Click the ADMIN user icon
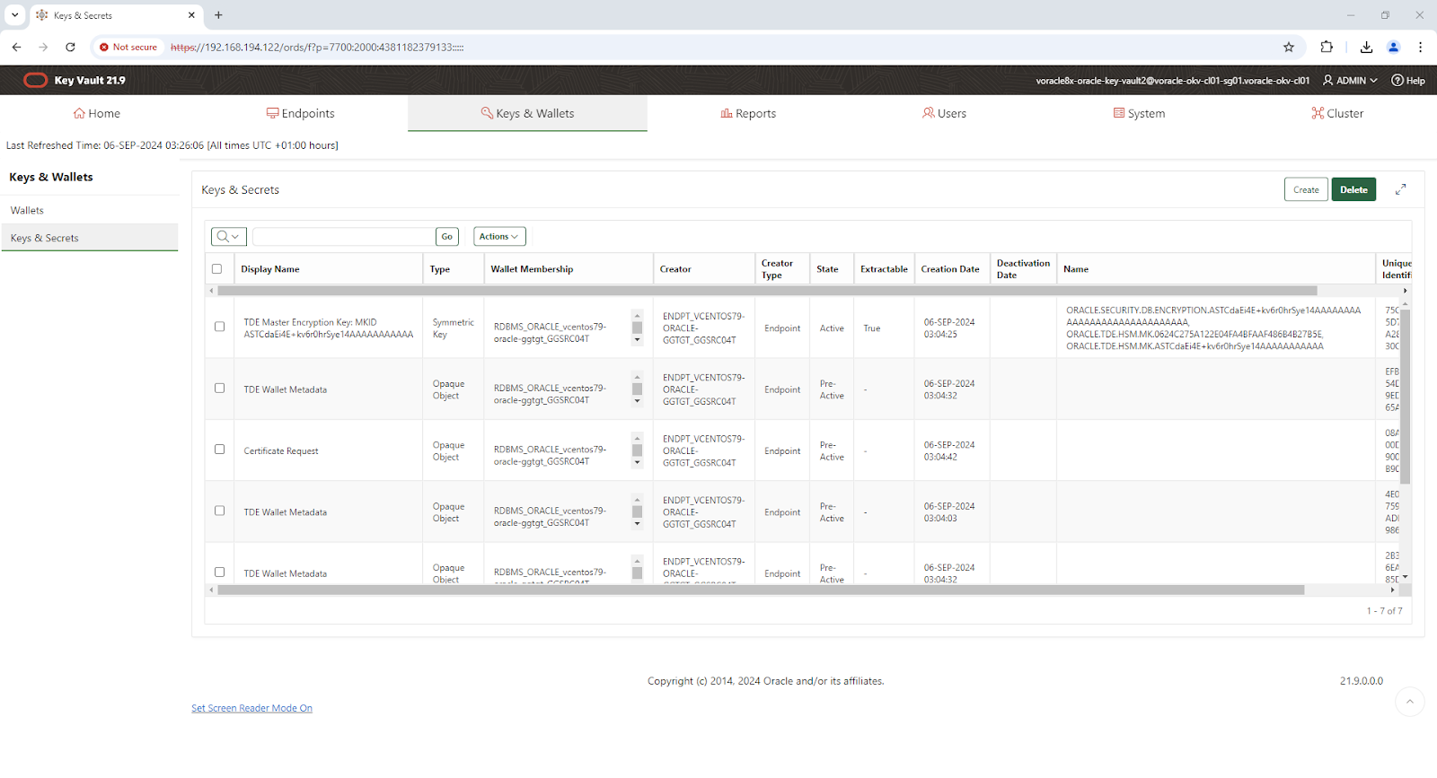Viewport: 1437px width, 778px height. 1328,80
